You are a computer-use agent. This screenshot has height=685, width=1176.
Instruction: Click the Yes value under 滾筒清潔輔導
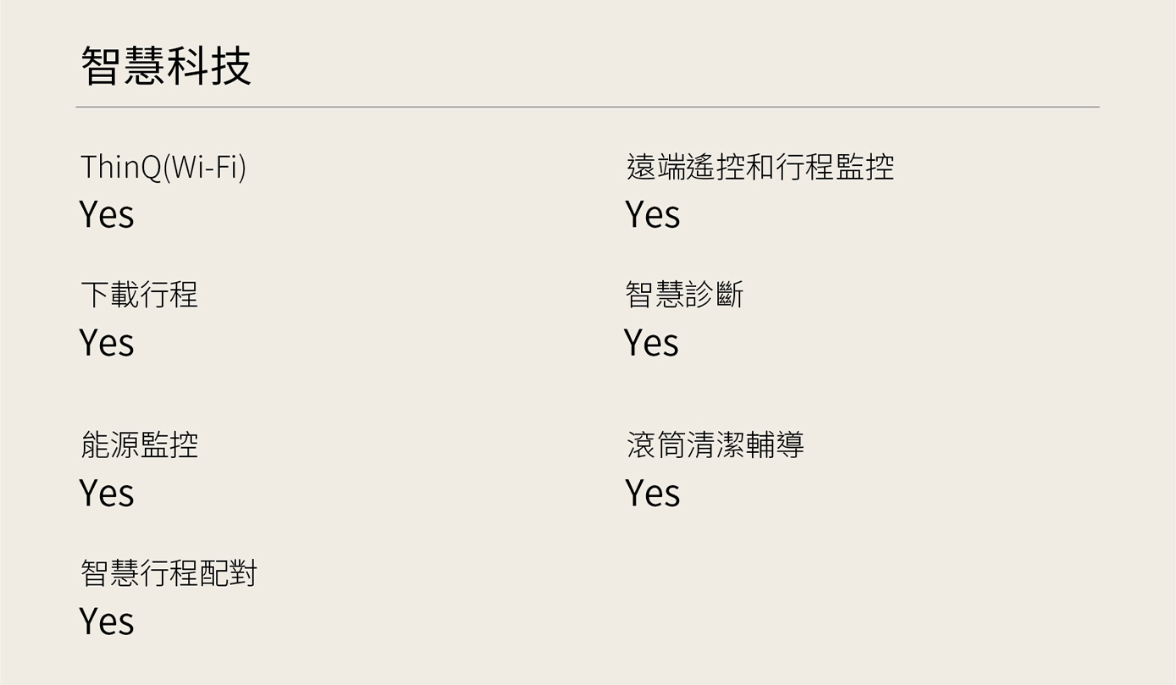[653, 493]
